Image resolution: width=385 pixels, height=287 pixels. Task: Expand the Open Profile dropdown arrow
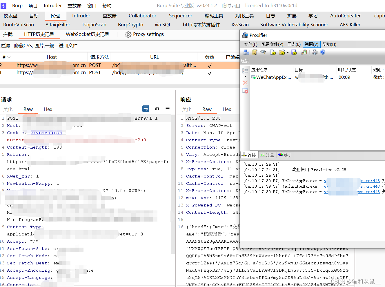coord(288,52)
